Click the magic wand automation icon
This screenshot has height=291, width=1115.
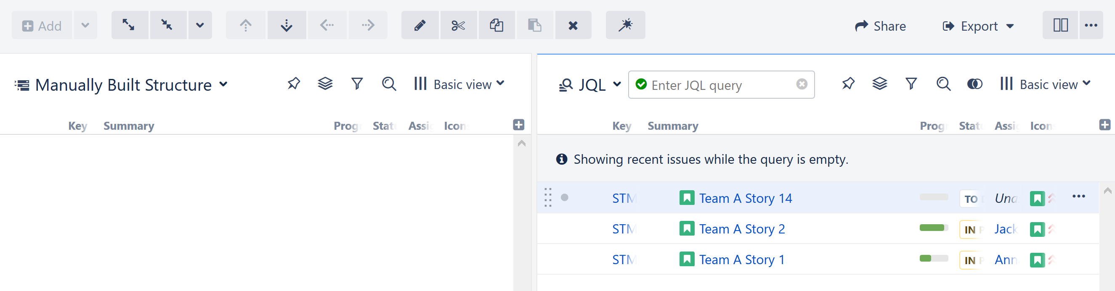625,26
